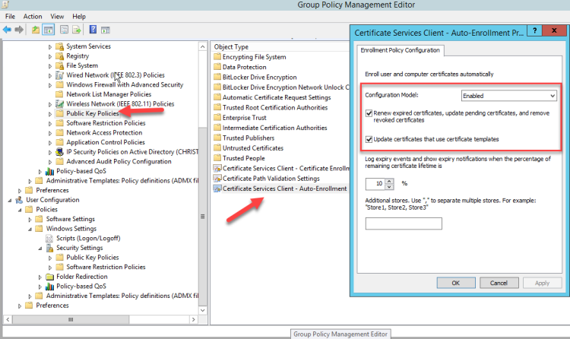Click the Up one level folder icon
The image size is (570, 339).
click(x=35, y=30)
